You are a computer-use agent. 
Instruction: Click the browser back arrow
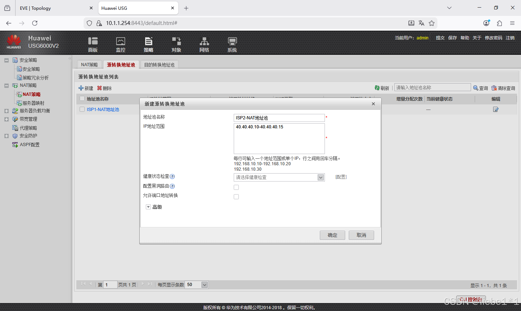(9, 23)
